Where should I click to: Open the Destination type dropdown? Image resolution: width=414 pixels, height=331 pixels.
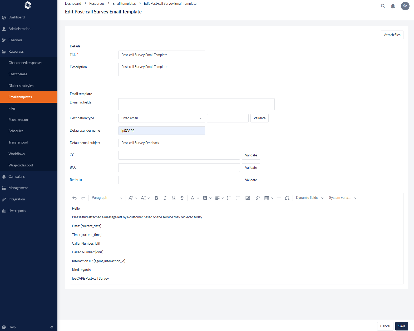point(161,118)
